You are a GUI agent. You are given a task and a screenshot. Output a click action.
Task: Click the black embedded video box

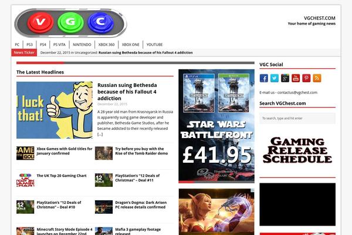tap(297, 204)
